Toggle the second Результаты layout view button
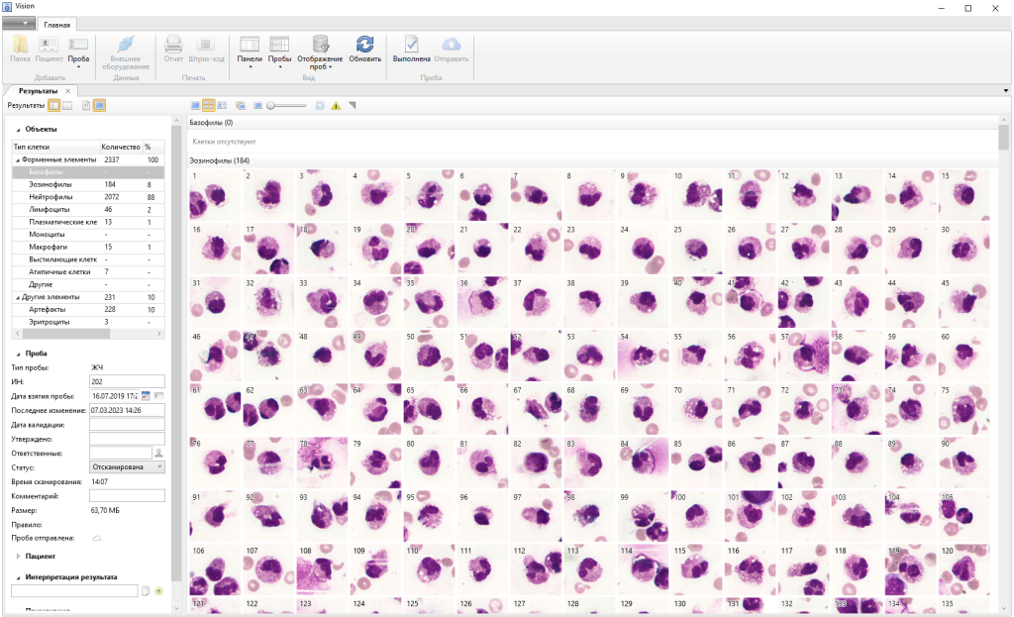Viewport: 1014px width, 617px height. pos(67,105)
